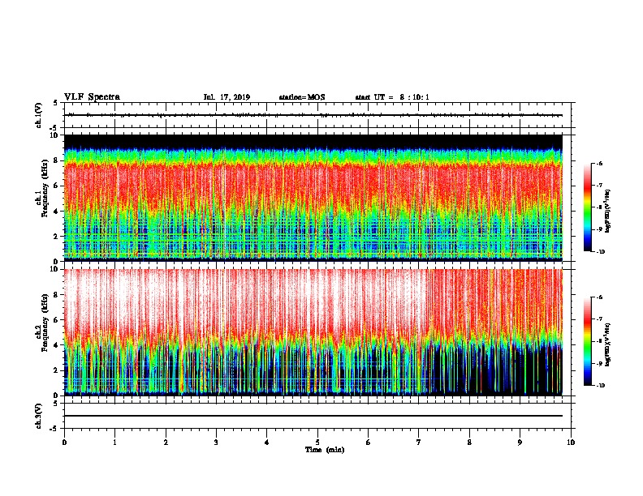Viewport: 643px width, 496px height.
Task: Click the time-axis tick label "7"
Action: tap(419, 443)
